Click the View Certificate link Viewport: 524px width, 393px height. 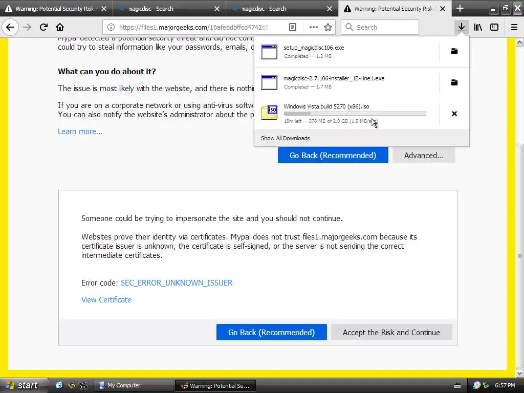pyautogui.click(x=106, y=300)
